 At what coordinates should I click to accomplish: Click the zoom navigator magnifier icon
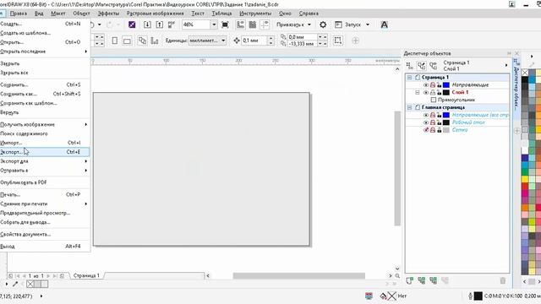tap(397, 276)
